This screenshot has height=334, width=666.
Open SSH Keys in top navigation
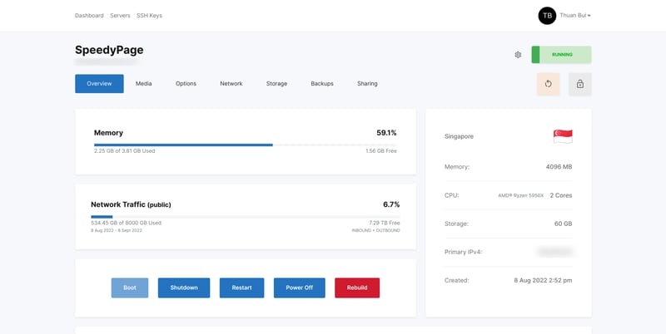(149, 15)
